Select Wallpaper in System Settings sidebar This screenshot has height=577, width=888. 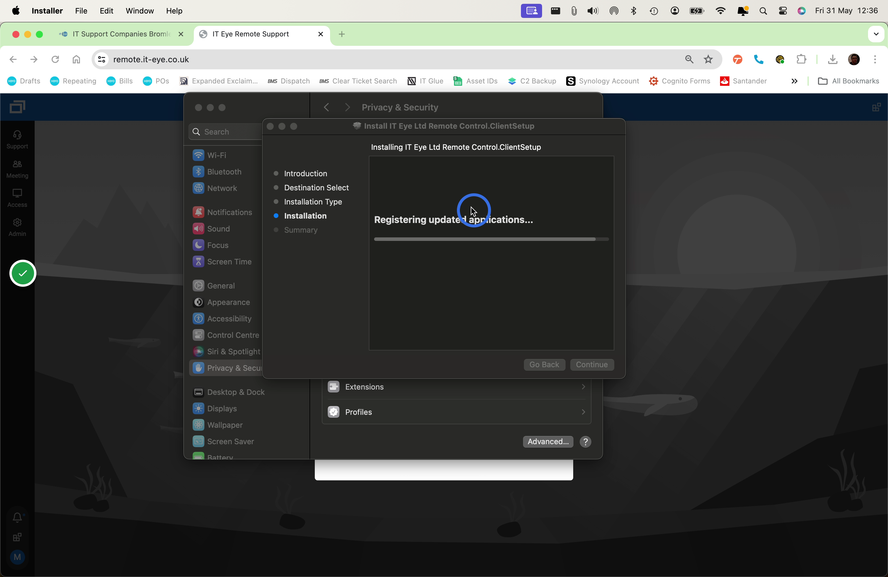point(218,425)
